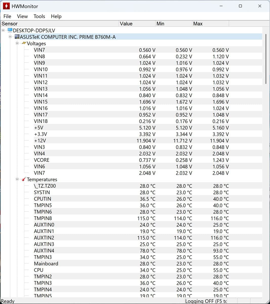This screenshot has width=270, height=304.
Task: Click the HWMonitor lightning bolt app icon
Action: (x=6, y=6)
